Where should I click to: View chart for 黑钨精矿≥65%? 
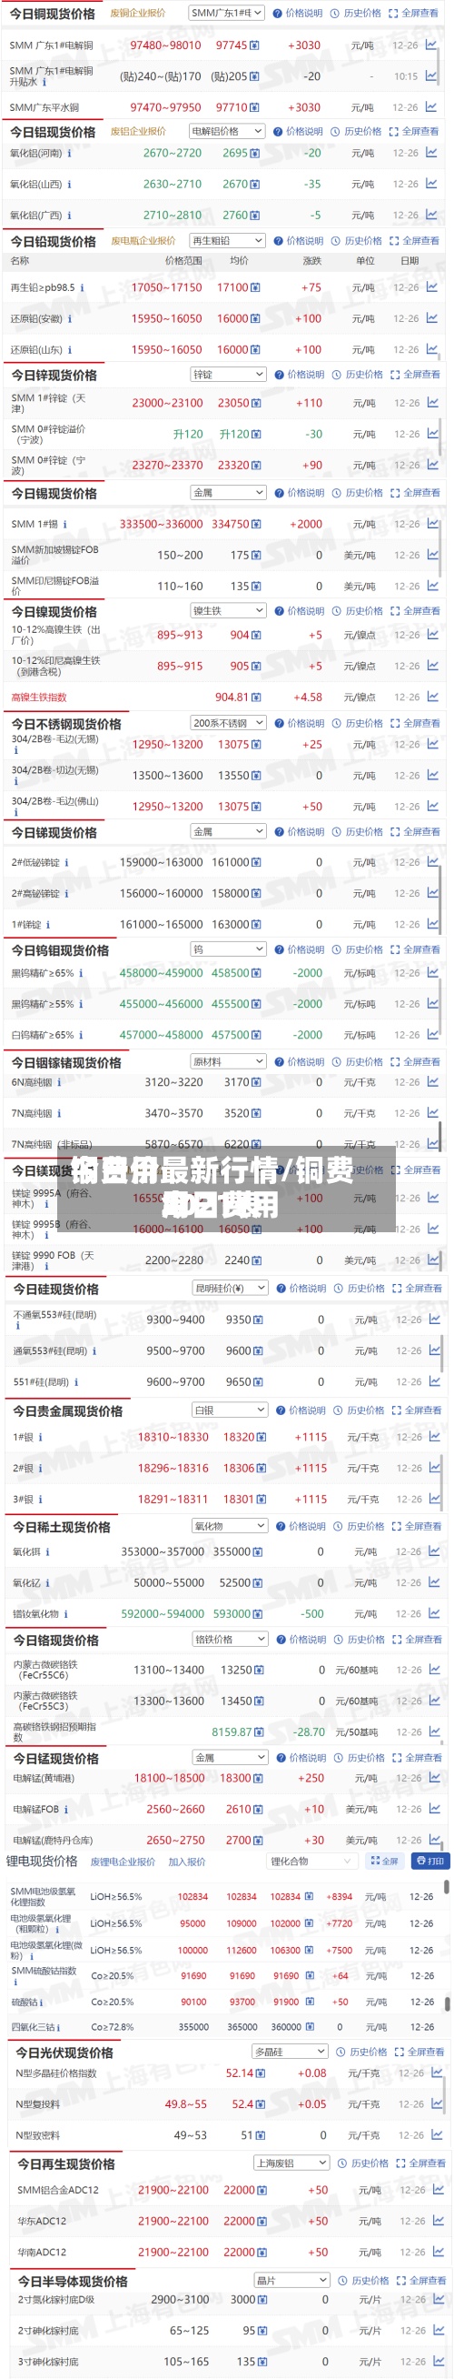click(432, 972)
